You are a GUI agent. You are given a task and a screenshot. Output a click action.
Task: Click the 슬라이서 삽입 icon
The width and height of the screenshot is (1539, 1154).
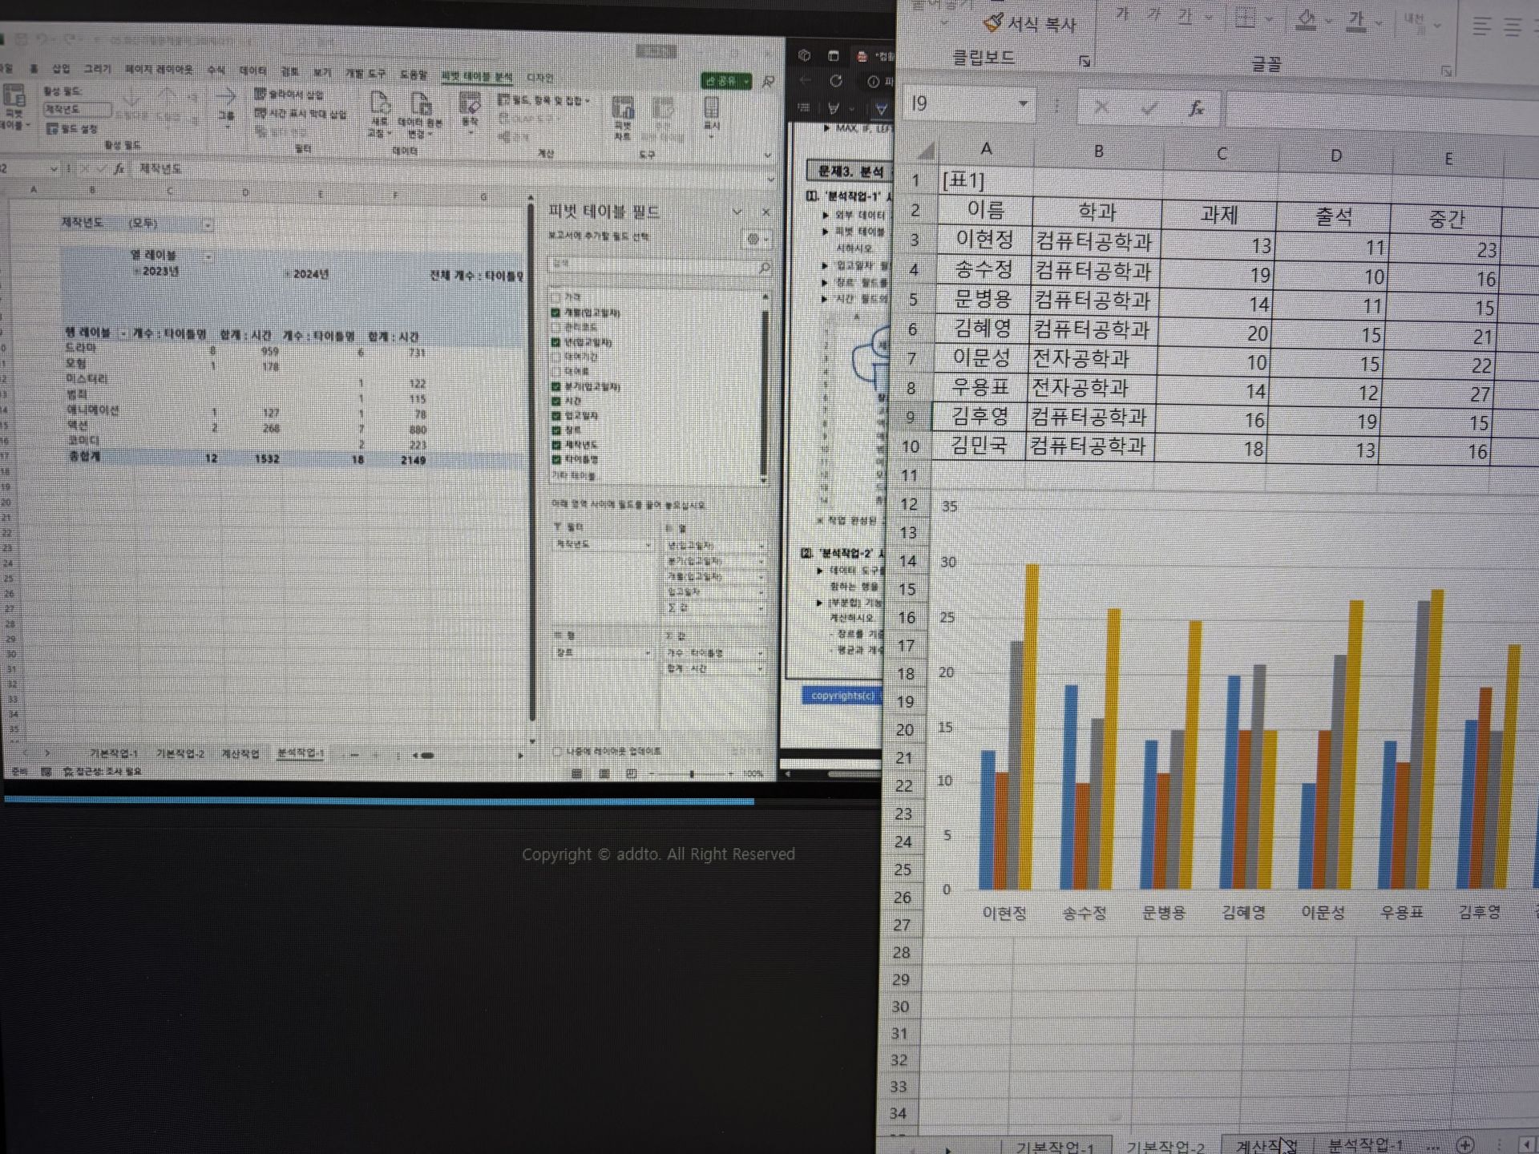tap(260, 94)
